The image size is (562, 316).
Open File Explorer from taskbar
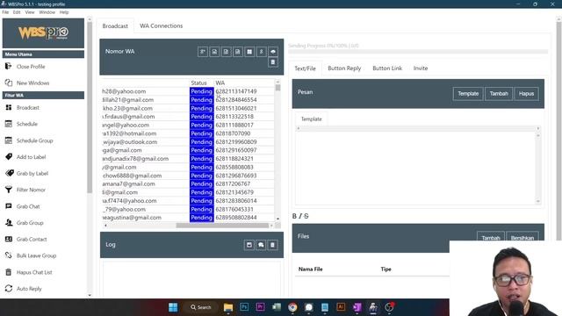(228, 307)
